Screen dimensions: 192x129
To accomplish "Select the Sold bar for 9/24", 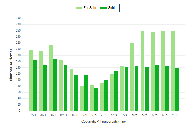I will tap(55, 85).
